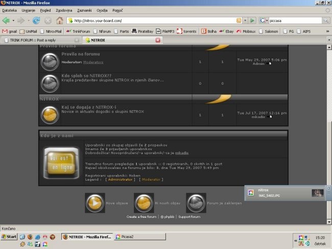
Task: Click the Moderatorji link
Action: (93, 62)
